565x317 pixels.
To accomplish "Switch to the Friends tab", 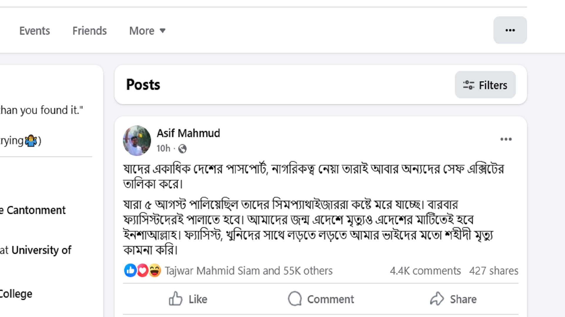I will pos(89,31).
